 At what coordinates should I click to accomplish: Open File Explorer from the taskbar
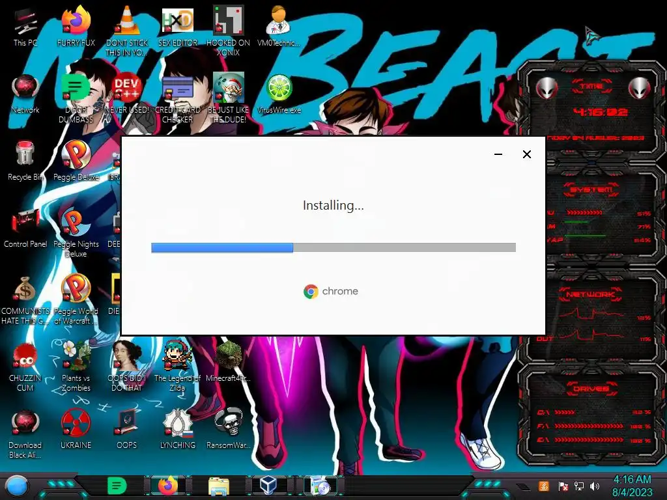[219, 486]
